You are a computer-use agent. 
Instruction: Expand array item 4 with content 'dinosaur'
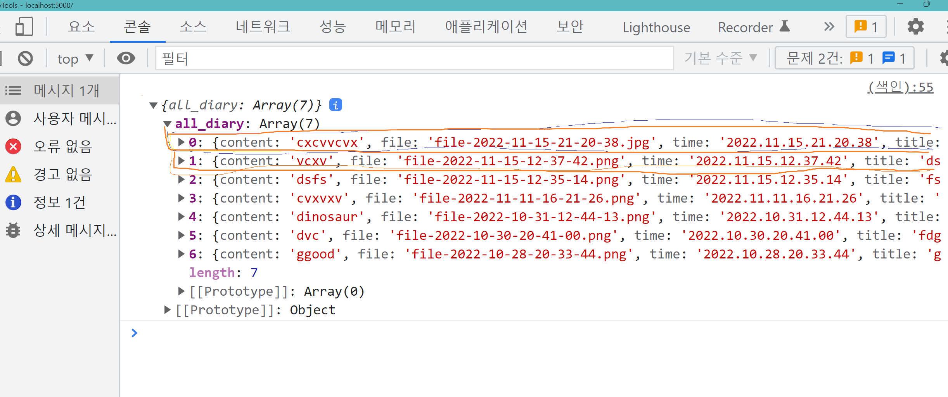[x=181, y=217]
